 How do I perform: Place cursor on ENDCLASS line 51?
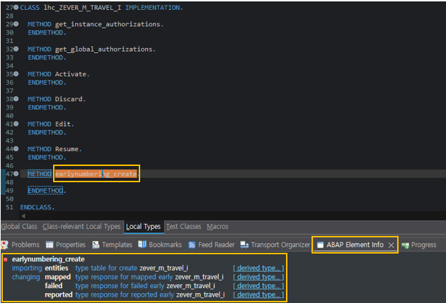(x=37, y=207)
